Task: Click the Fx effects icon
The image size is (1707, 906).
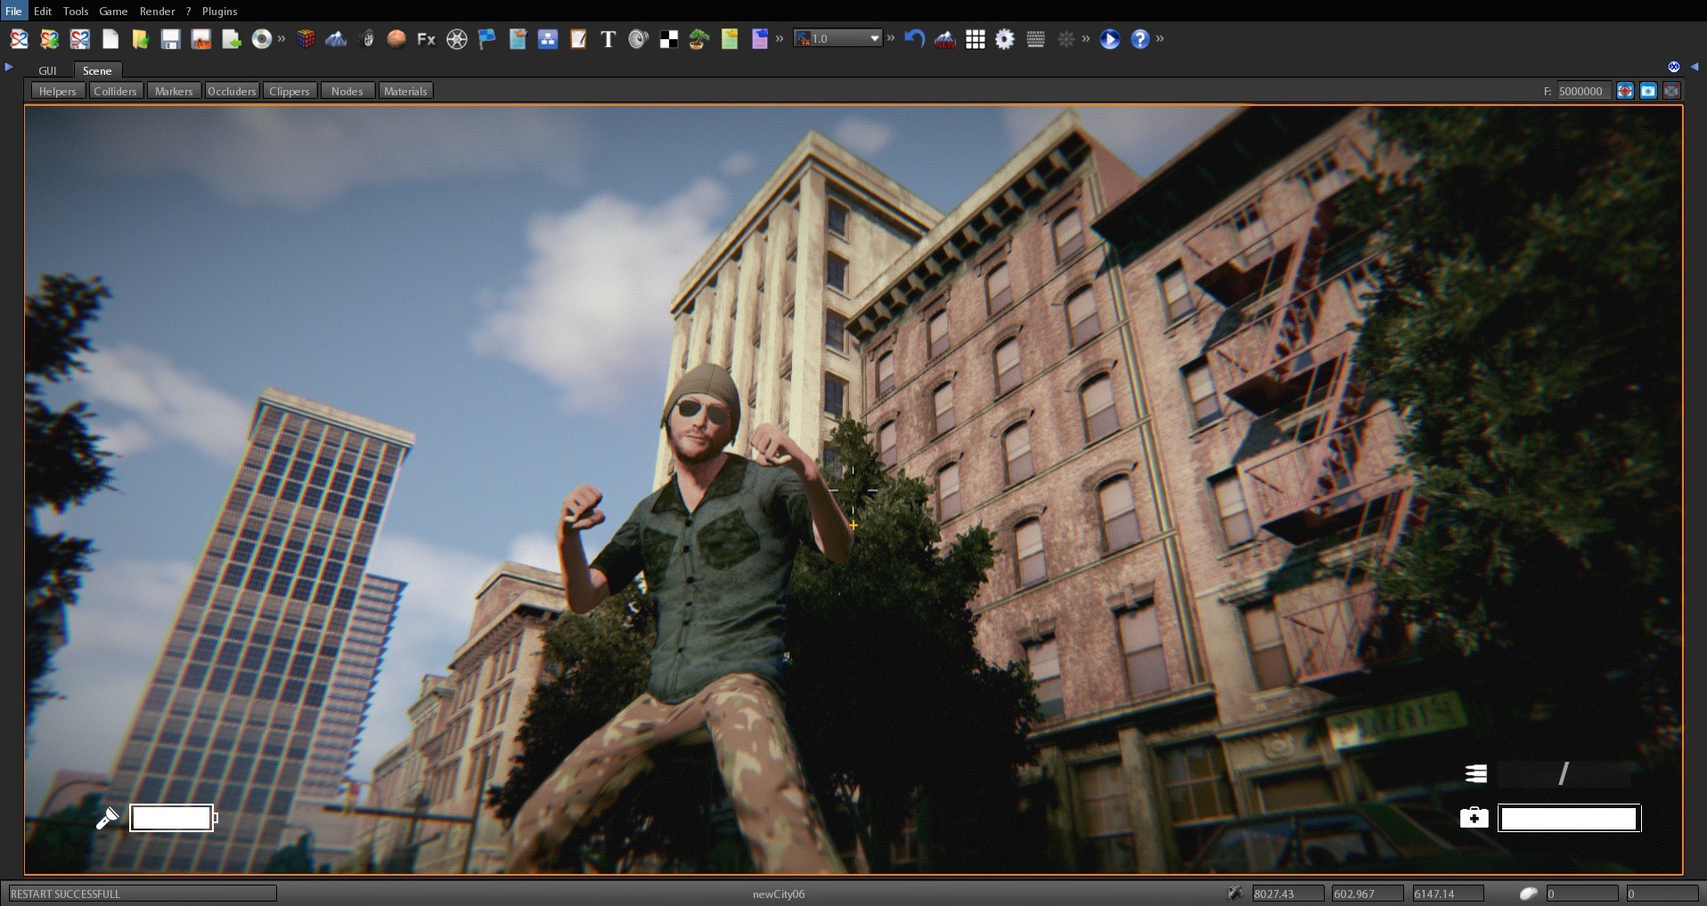Action: 427,39
